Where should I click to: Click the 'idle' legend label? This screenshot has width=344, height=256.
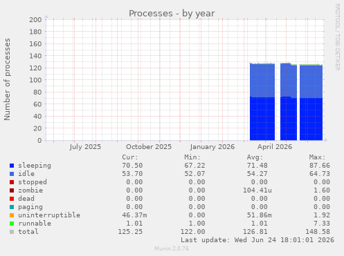tap(26, 174)
